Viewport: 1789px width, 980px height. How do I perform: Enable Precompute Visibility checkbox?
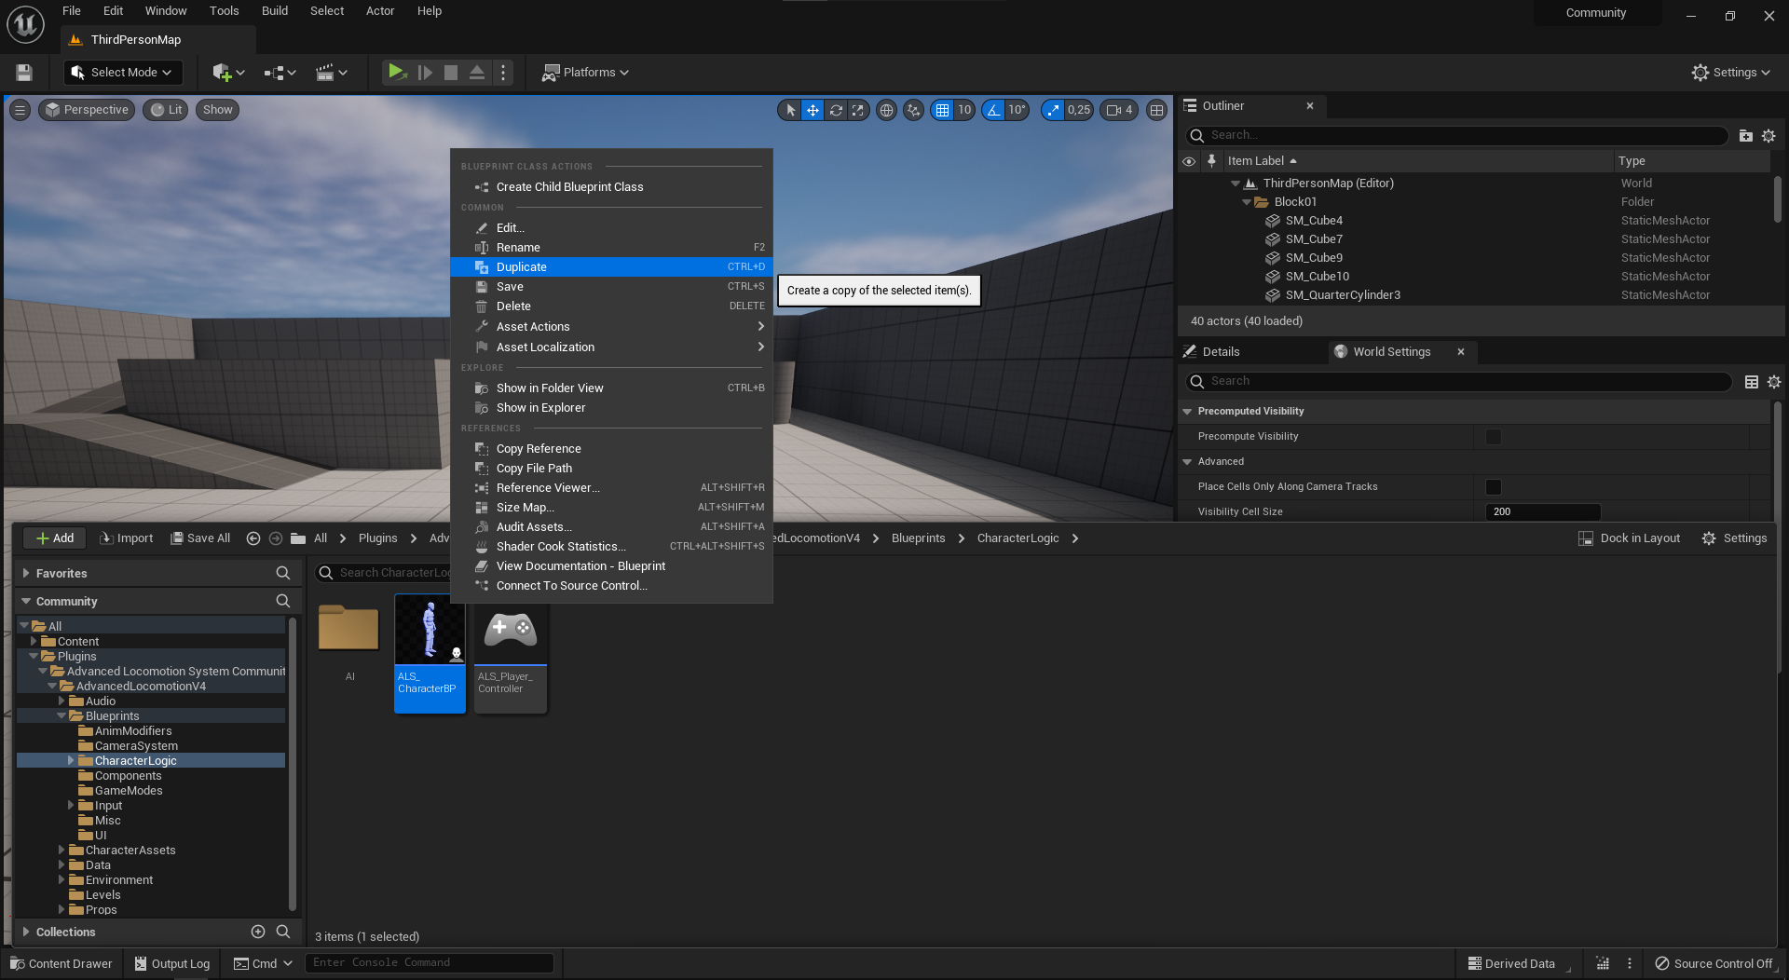click(1494, 437)
